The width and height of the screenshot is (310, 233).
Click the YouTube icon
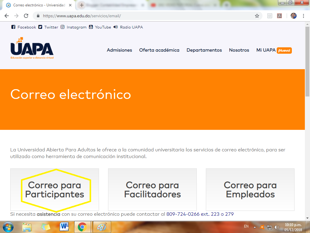pos(90,27)
